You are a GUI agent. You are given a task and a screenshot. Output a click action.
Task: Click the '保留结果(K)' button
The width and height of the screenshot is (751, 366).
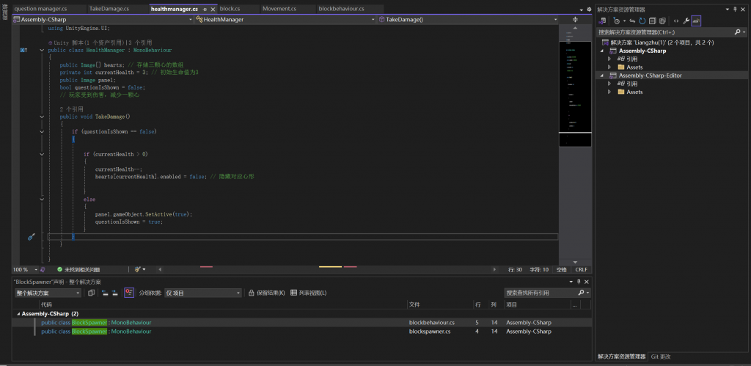coord(266,293)
